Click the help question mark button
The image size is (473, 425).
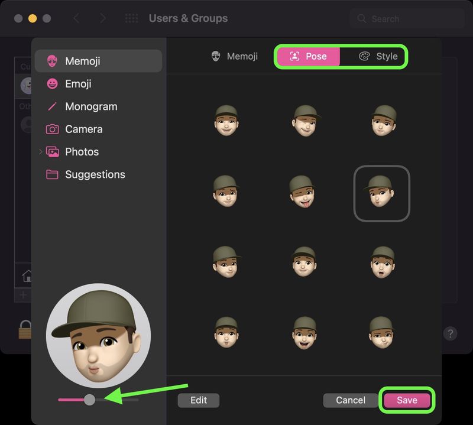(x=450, y=333)
